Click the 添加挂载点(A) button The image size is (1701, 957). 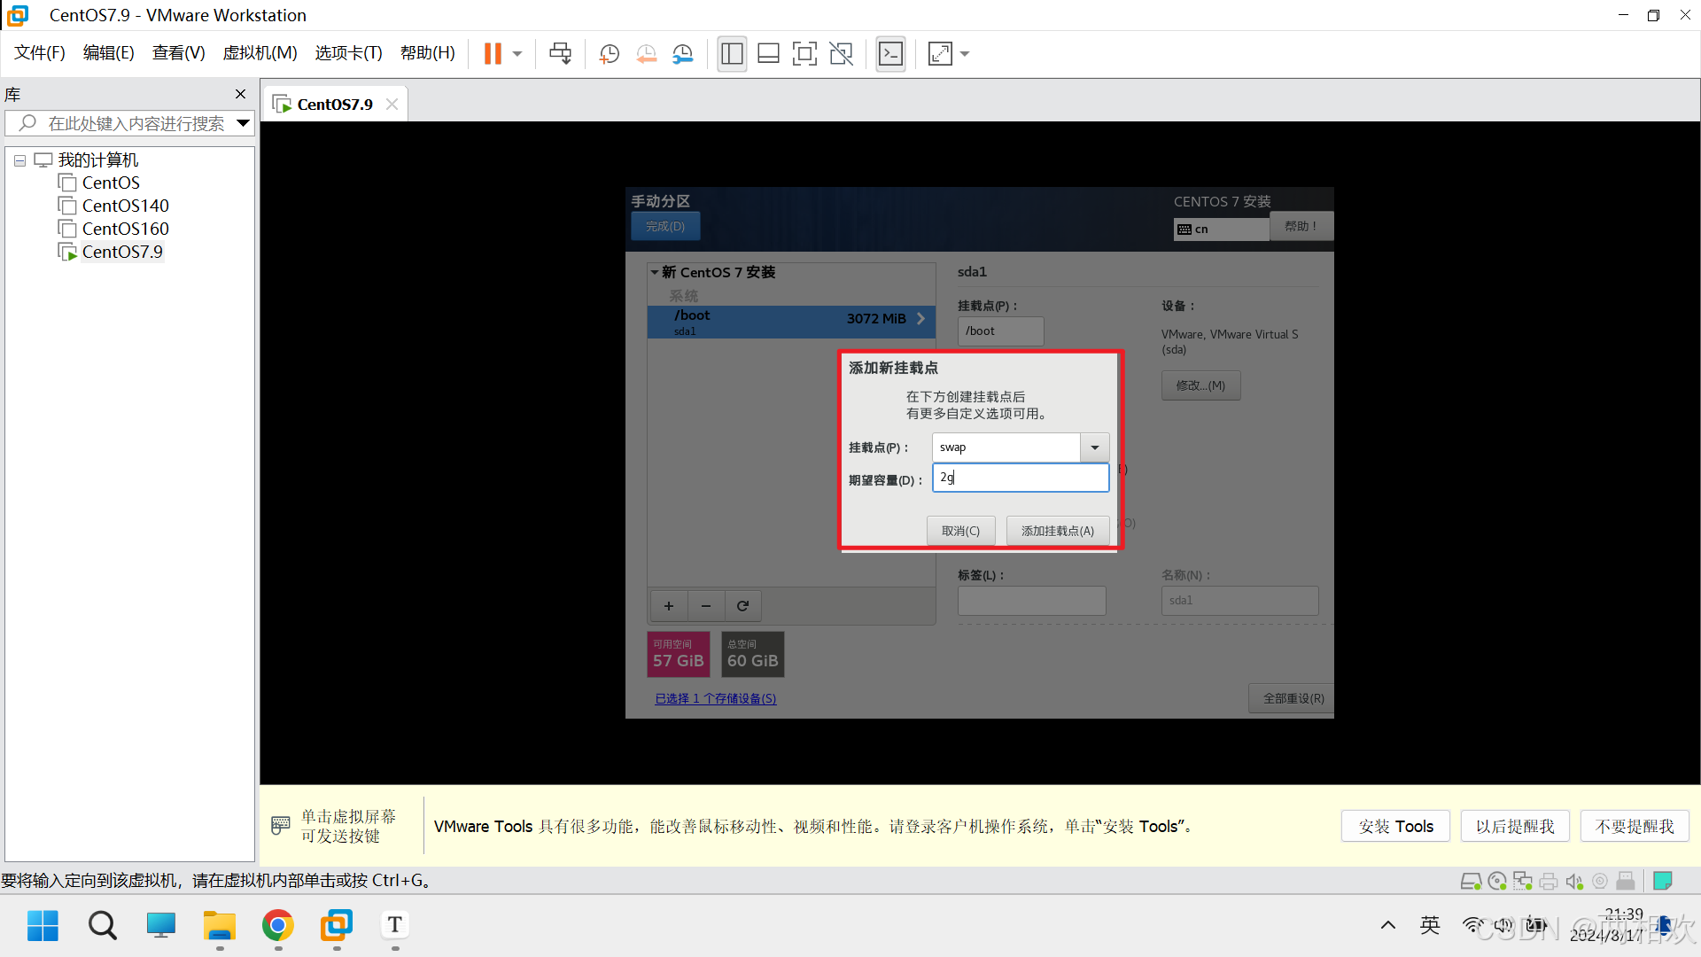pyautogui.click(x=1058, y=531)
